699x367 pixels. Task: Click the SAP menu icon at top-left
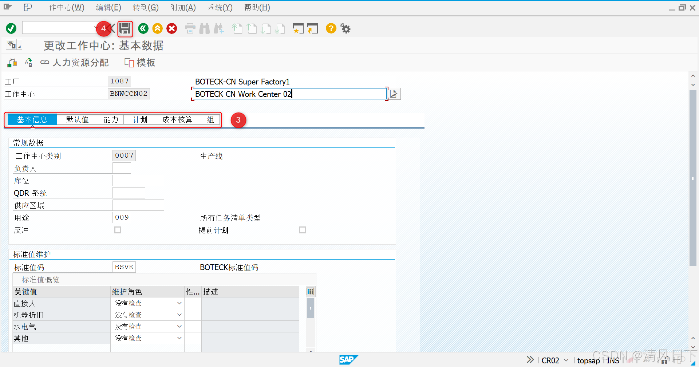coord(8,7)
